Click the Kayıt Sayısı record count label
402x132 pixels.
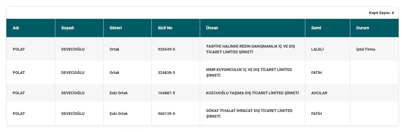pyautogui.click(x=381, y=13)
